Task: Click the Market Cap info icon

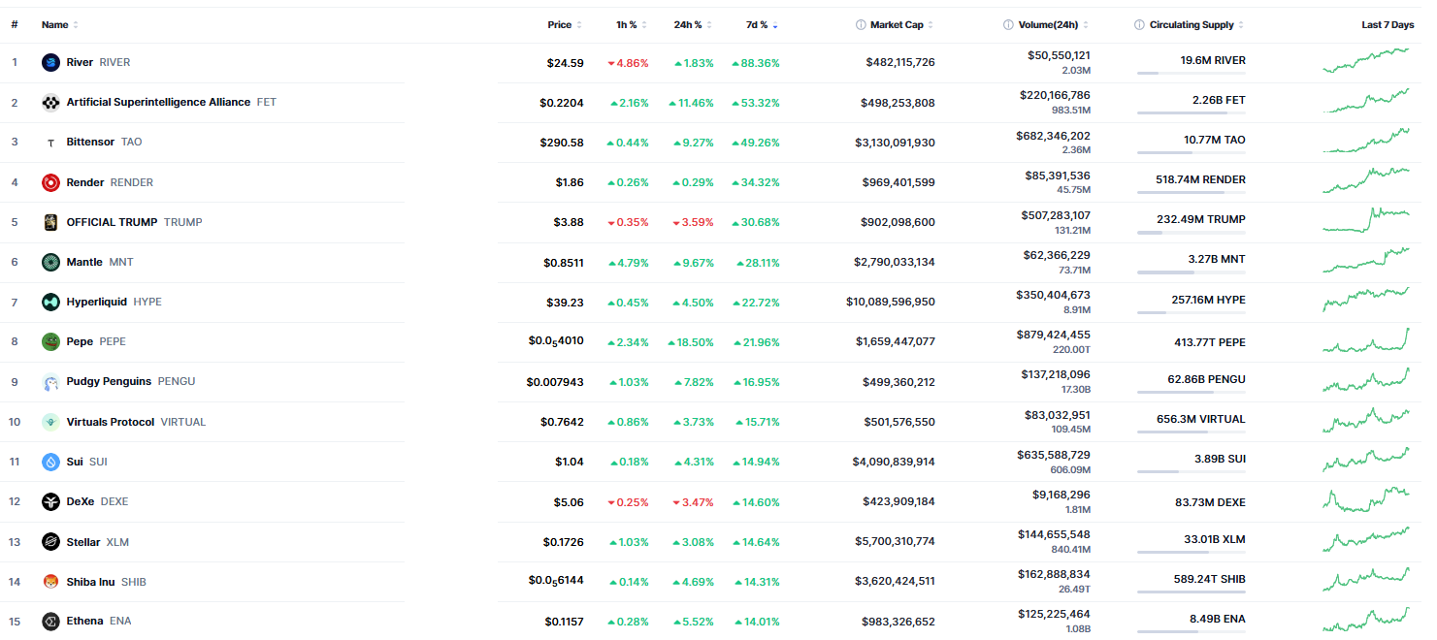Action: click(861, 25)
